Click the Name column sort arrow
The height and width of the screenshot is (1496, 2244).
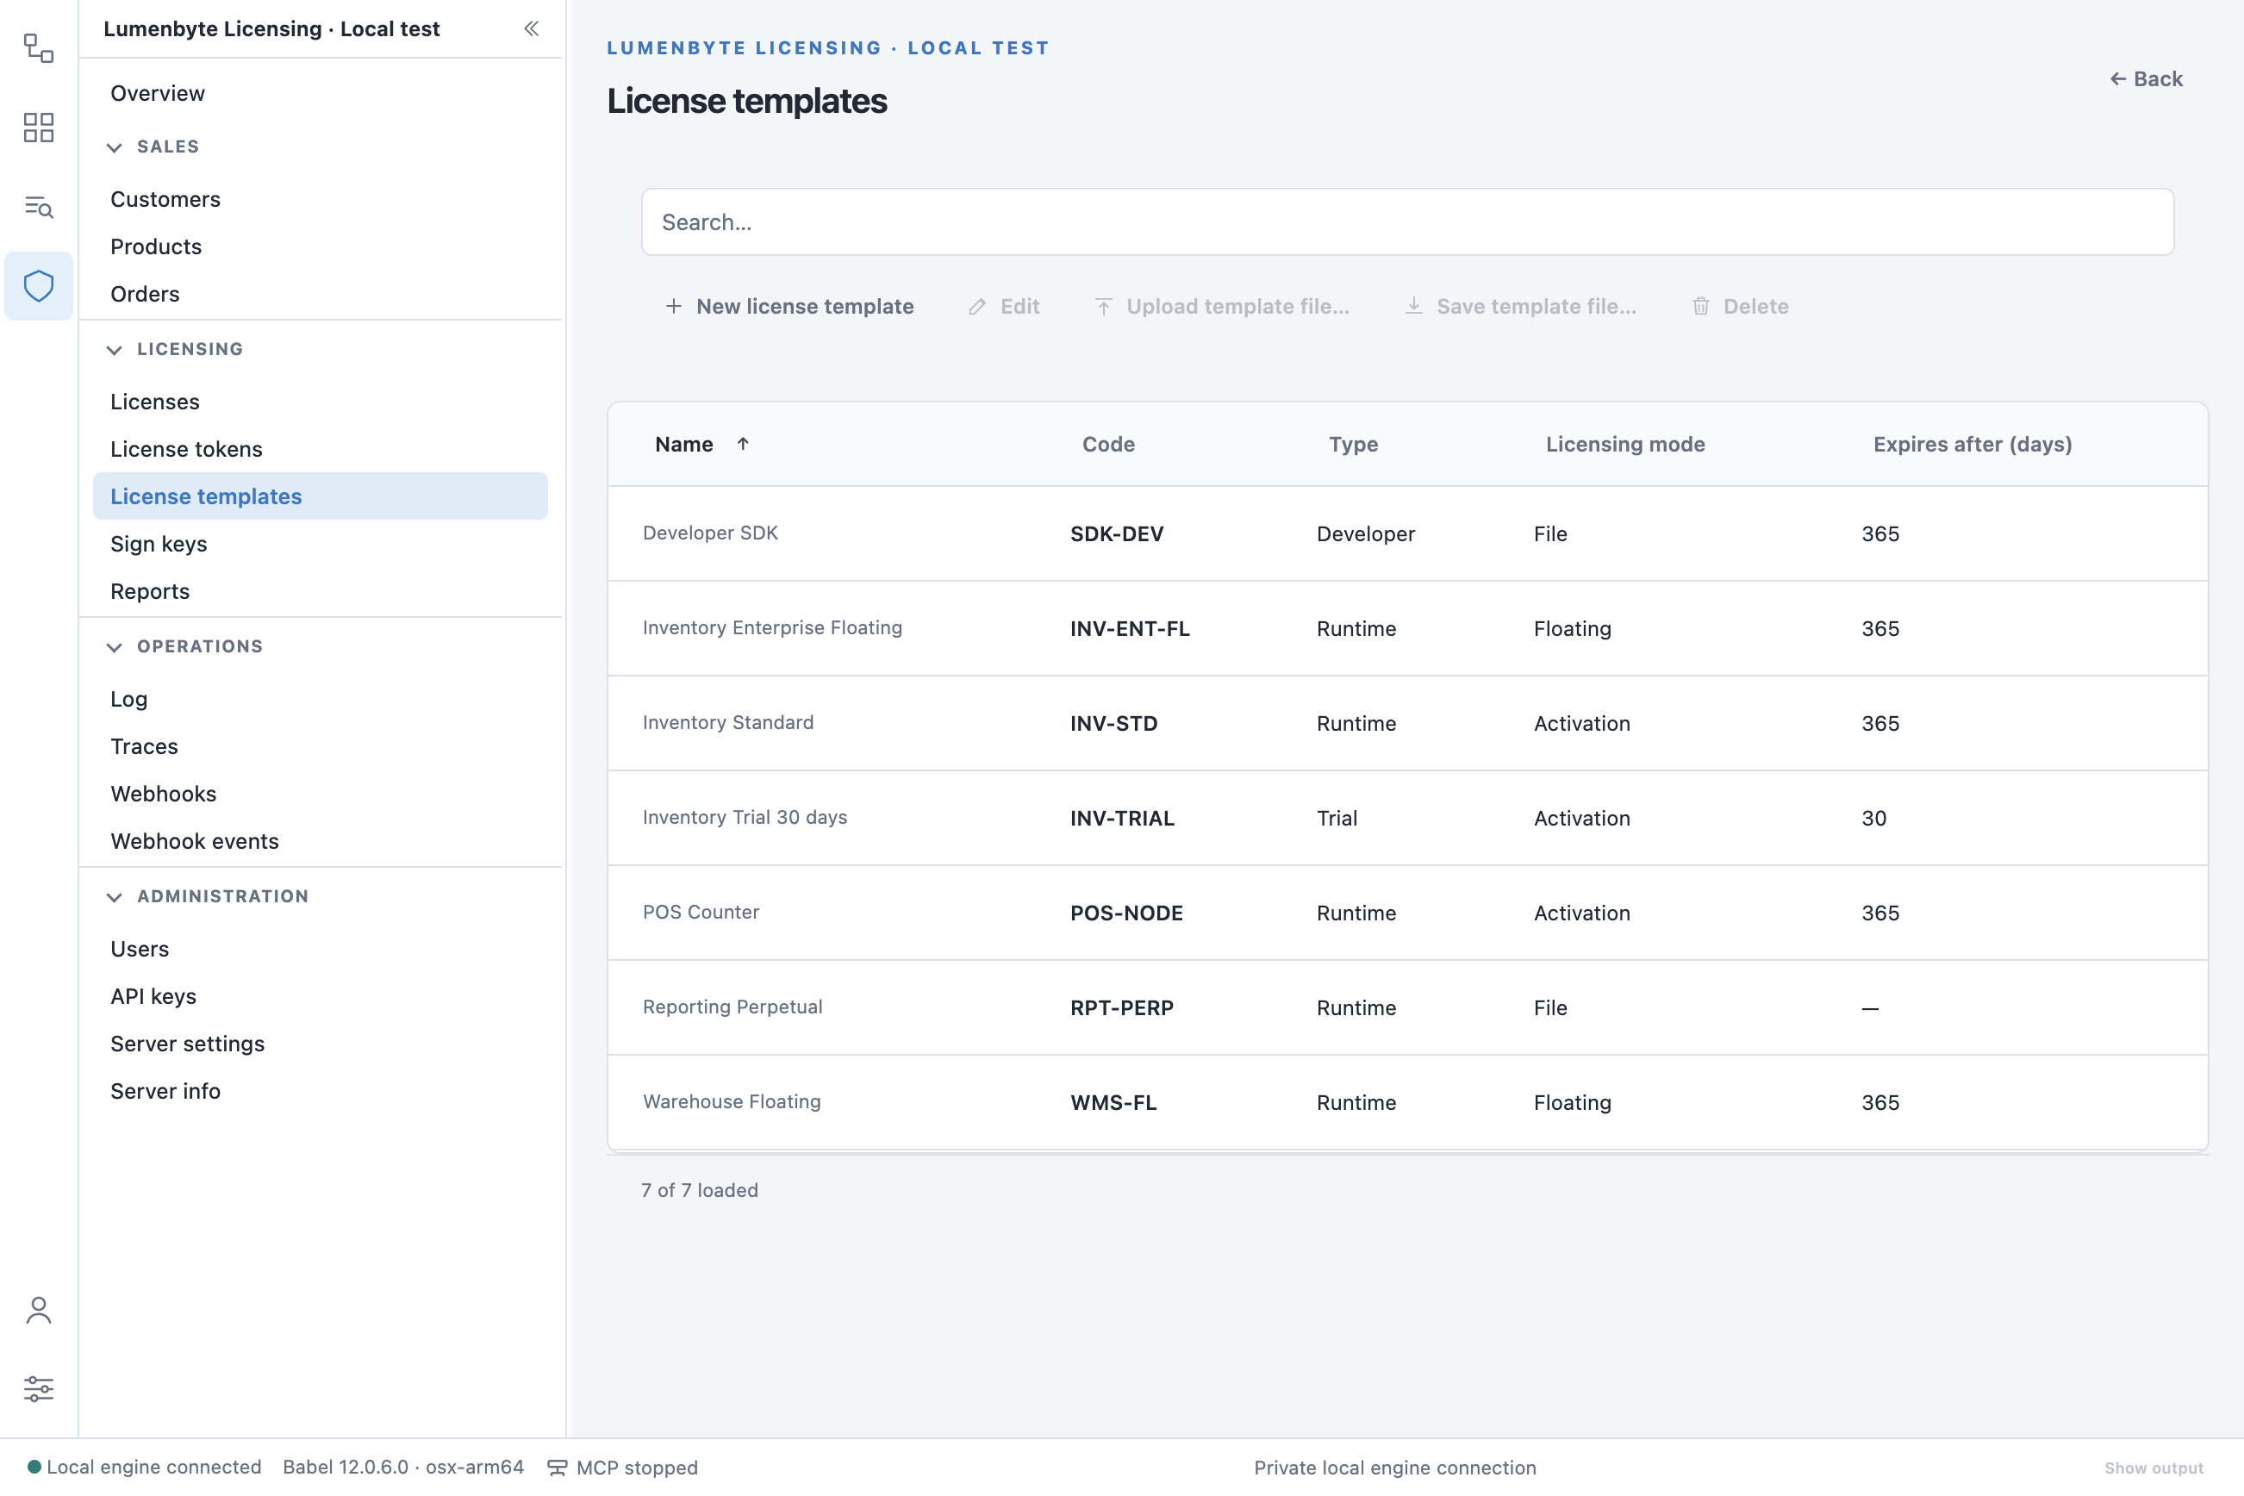click(742, 444)
